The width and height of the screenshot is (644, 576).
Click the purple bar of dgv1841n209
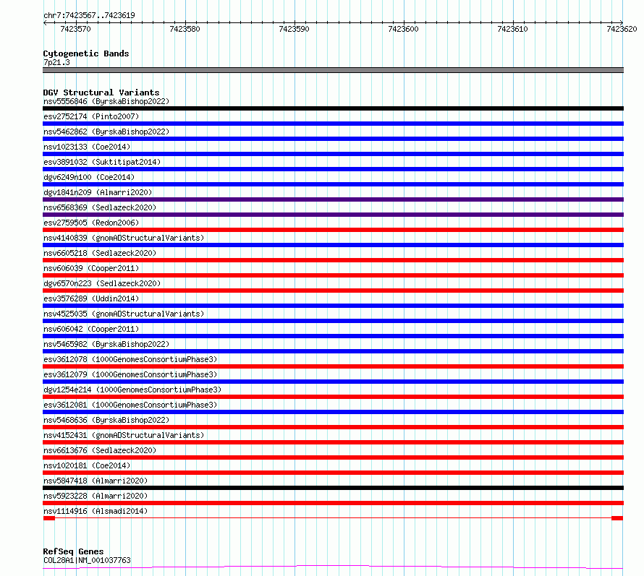pyautogui.click(x=333, y=199)
